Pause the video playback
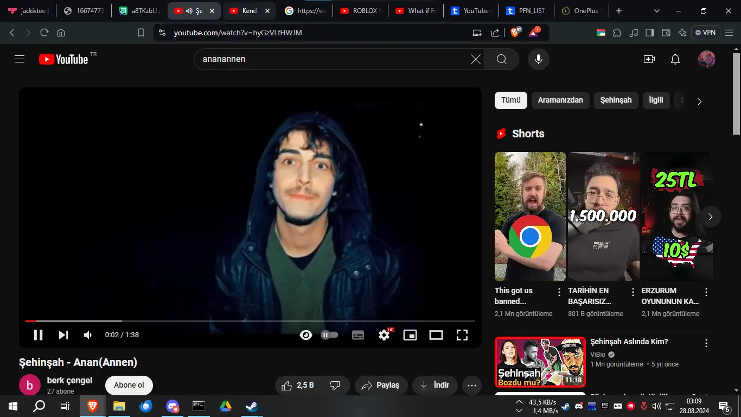 click(38, 335)
